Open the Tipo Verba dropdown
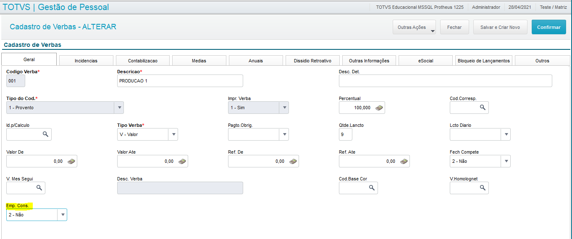572x239 pixels. point(173,134)
